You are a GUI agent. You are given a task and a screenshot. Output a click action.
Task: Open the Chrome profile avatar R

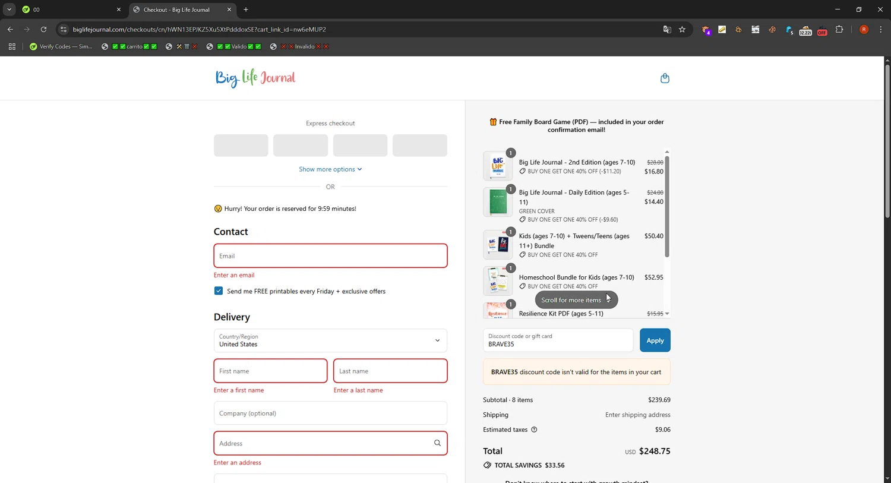pyautogui.click(x=864, y=29)
